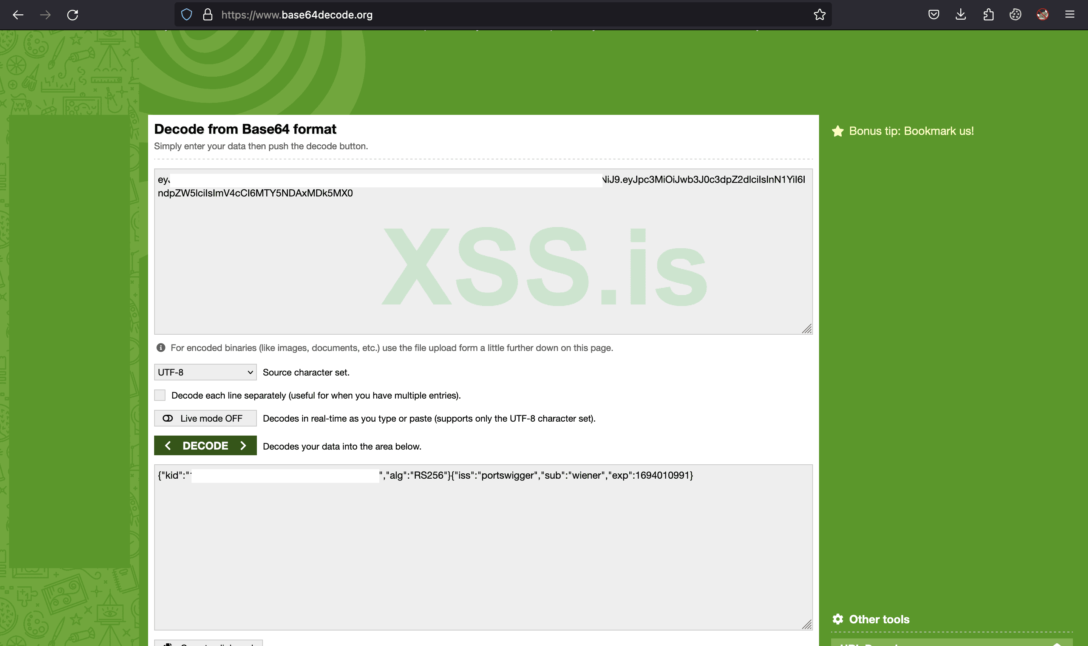The width and height of the screenshot is (1088, 646).
Task: Toggle Live mode OFF switch
Action: pyautogui.click(x=205, y=418)
